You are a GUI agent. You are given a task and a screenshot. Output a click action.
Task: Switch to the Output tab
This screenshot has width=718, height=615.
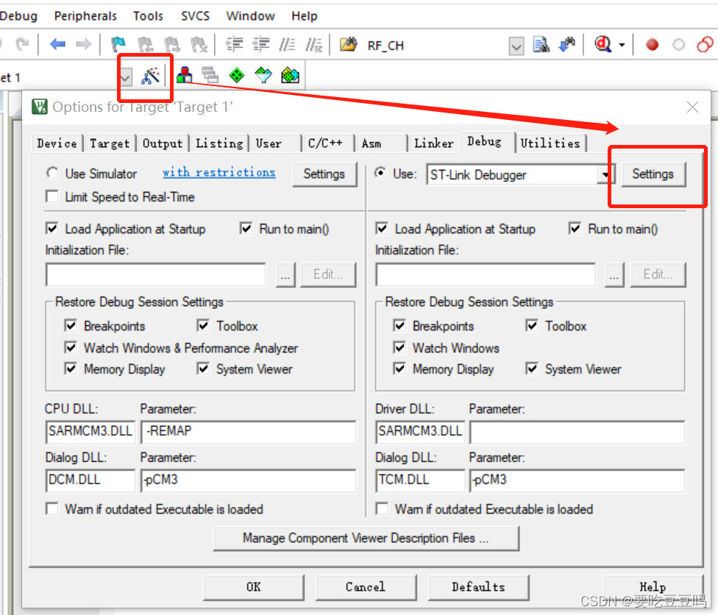(163, 143)
